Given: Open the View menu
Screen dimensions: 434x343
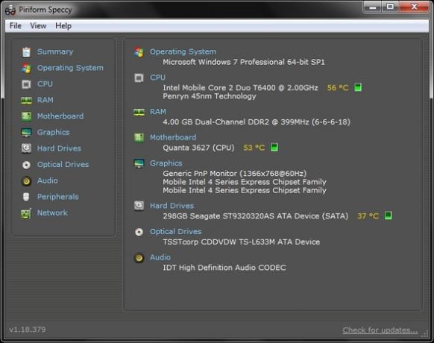Looking at the screenshot, I should (x=38, y=26).
